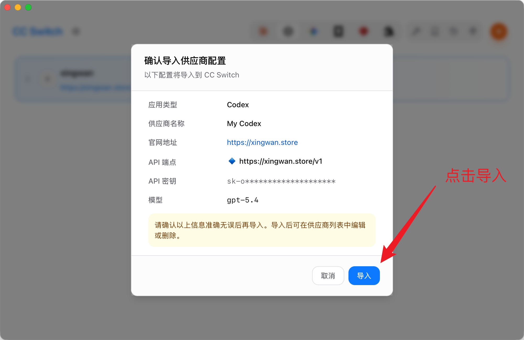Image resolution: width=524 pixels, height=340 pixels.
Task: Click the settings gear beside CC Switch title
Action: point(76,31)
